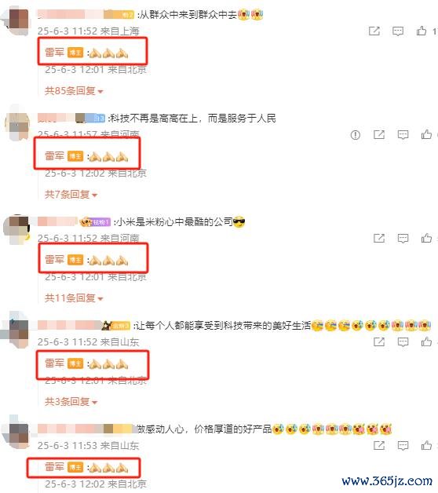Expand 共3条回复 replies
This screenshot has width=438, height=493.
click(71, 401)
